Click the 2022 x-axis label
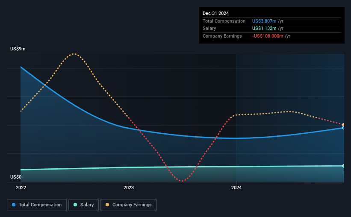Screen dimensions: 351x217 click(x=21, y=188)
